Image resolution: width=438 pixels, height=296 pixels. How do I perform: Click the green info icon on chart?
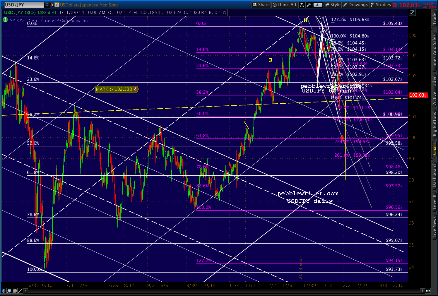point(5,20)
